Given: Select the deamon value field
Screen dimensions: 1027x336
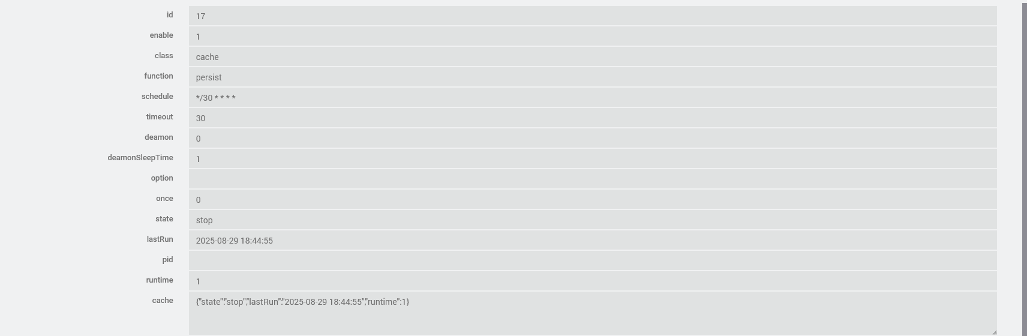Looking at the screenshot, I should 592,139.
